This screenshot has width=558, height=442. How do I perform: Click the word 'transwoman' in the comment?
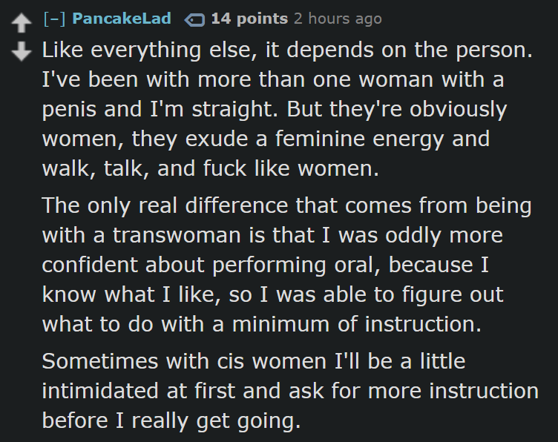(177, 235)
